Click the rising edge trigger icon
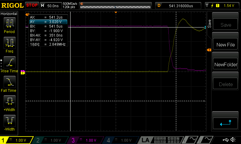Image resolution: width=241 pixels, height=144 pixels. point(212,6)
